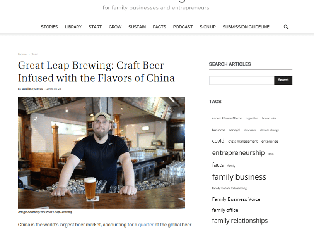314x228 pixels.
Task: Click the Start breadcrumb link
Action: pyautogui.click(x=35, y=54)
